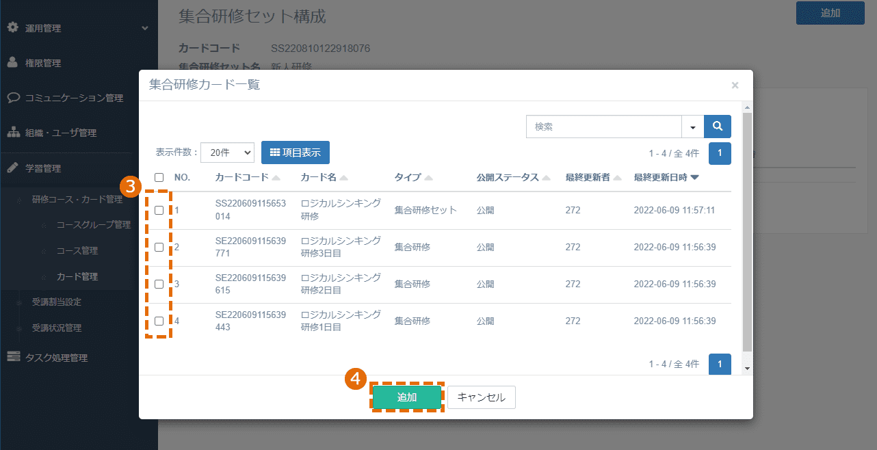Select 受講状況管理 in the sidebar
The width and height of the screenshot is (877, 450).
point(57,328)
